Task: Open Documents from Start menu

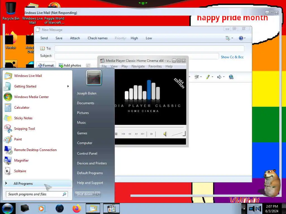Action: (85, 103)
